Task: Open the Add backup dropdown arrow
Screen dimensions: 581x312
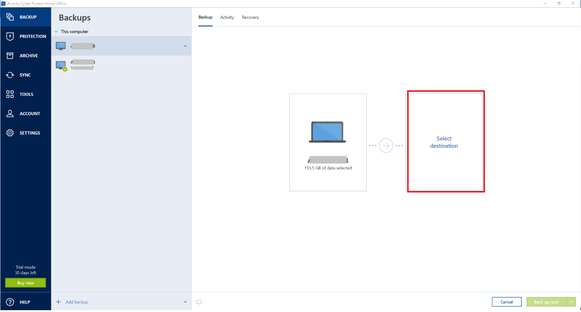Action: pyautogui.click(x=185, y=302)
